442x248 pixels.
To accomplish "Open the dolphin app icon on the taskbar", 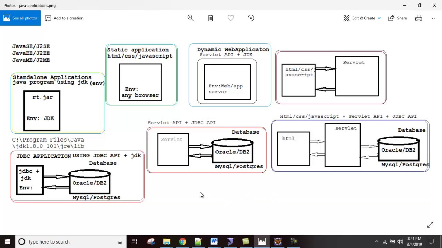I will tap(230, 241).
